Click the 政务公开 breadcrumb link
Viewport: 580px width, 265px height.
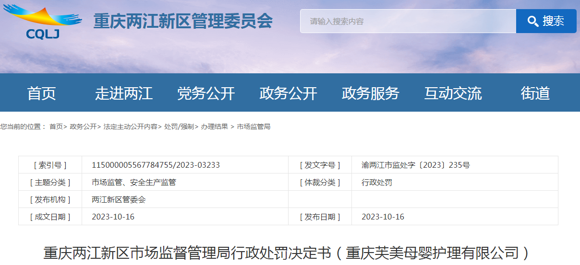pos(83,127)
